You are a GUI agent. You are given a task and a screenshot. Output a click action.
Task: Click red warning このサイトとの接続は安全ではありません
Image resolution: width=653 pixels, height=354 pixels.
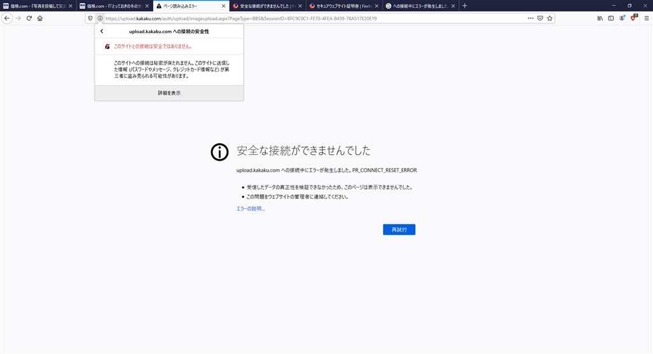pyautogui.click(x=153, y=47)
